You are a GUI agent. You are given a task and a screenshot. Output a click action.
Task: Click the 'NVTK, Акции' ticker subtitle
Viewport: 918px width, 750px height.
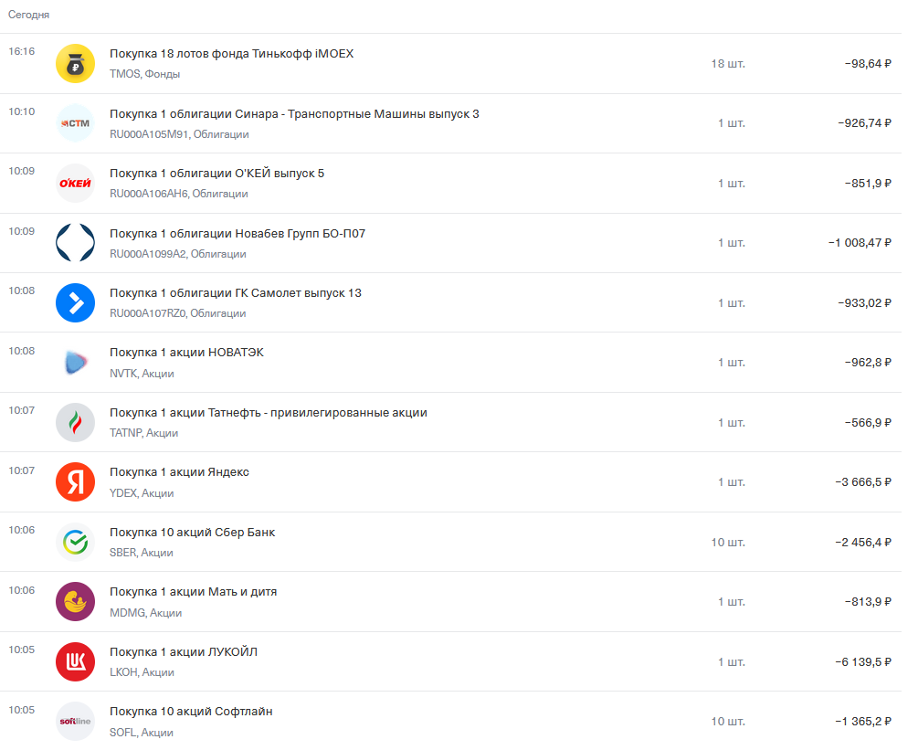tap(142, 374)
